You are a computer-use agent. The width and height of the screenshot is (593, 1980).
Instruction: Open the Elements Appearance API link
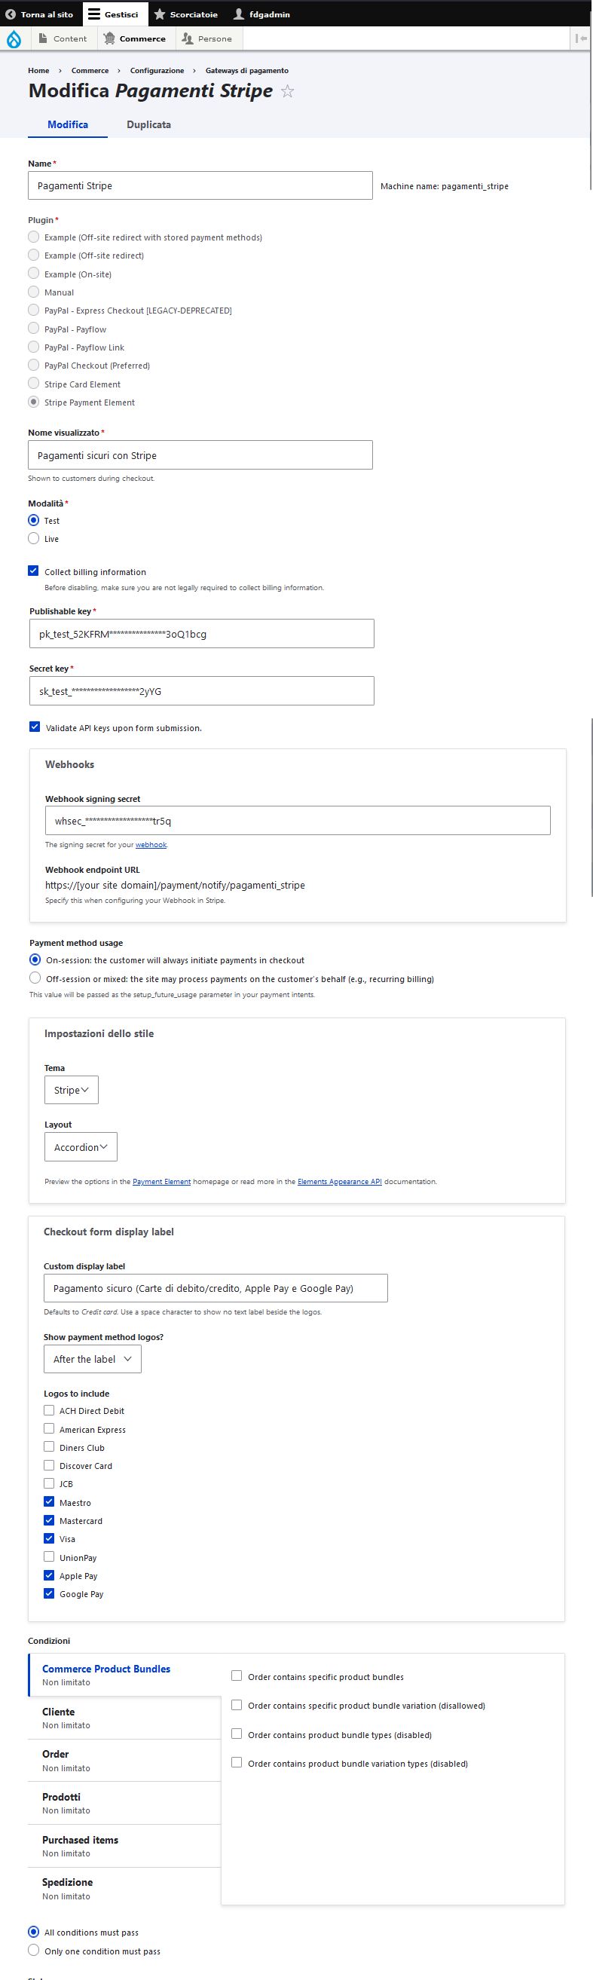[340, 1181]
